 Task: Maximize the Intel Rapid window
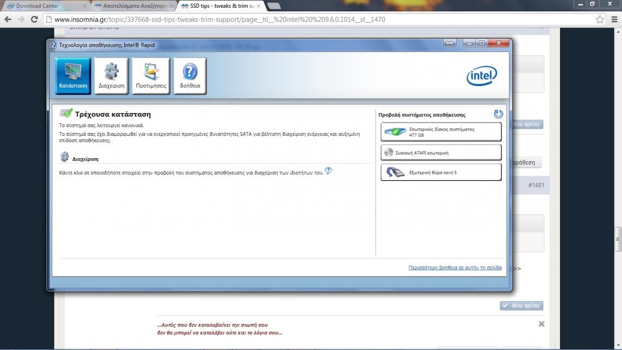point(482,43)
